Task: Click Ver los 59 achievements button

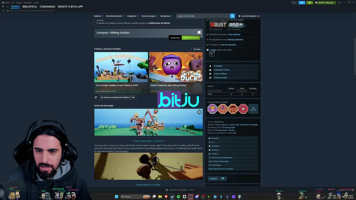Action: [253, 109]
